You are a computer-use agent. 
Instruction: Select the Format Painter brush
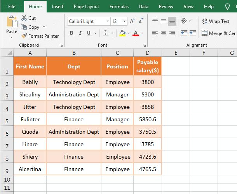coord(24,36)
